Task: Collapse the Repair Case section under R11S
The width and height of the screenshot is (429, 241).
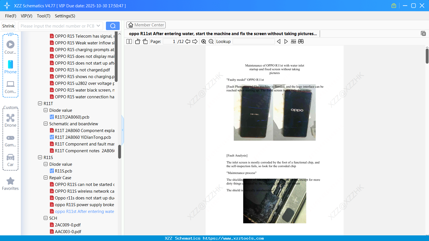Action: (x=45, y=178)
